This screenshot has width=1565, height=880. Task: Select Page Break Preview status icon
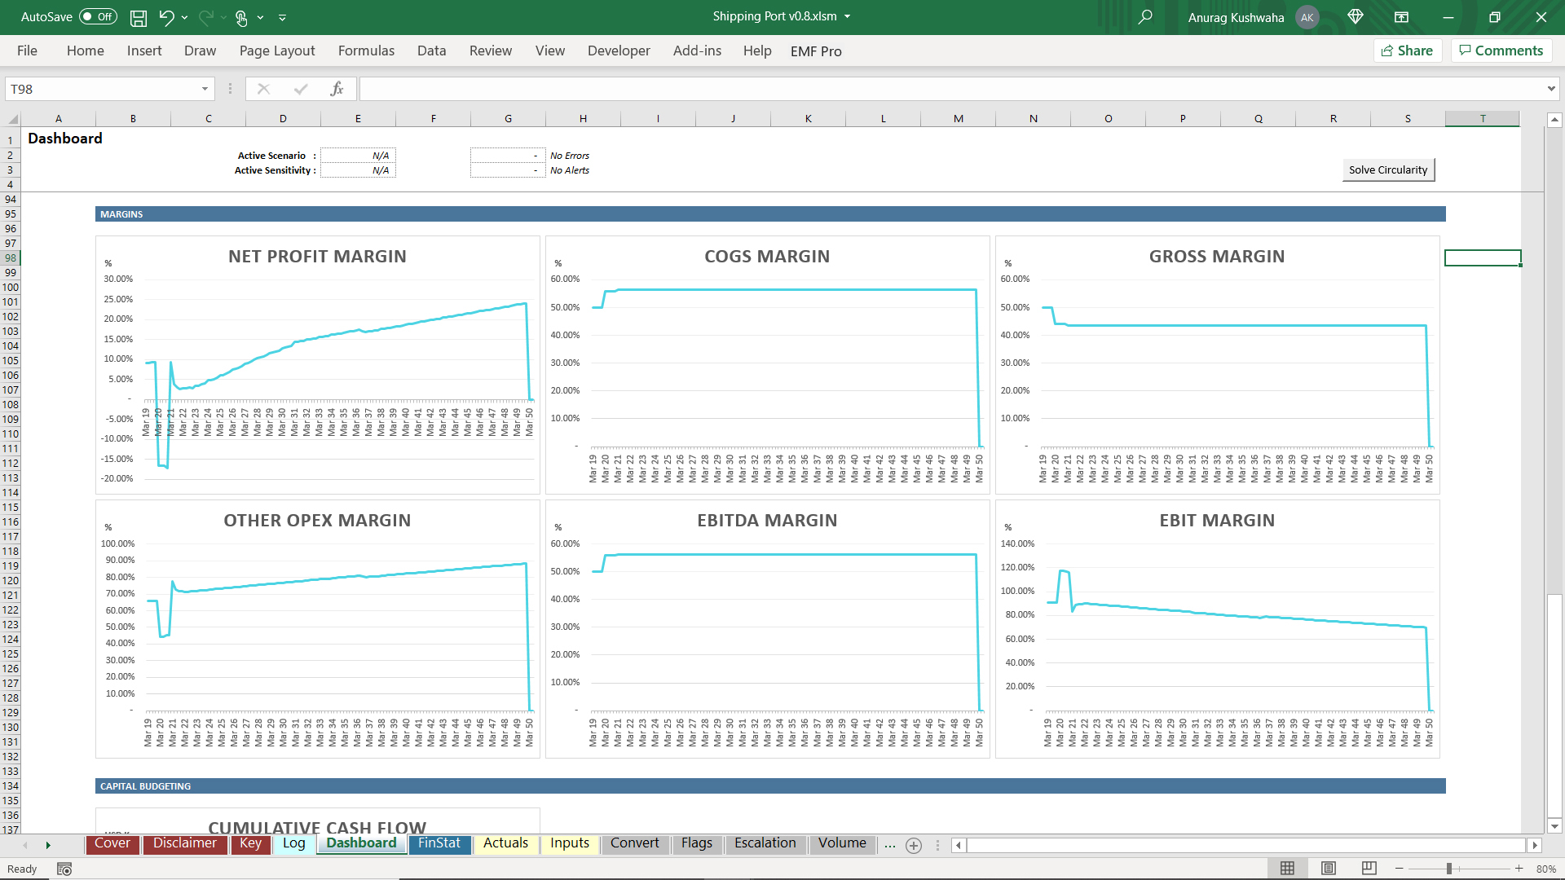pyautogui.click(x=1369, y=869)
